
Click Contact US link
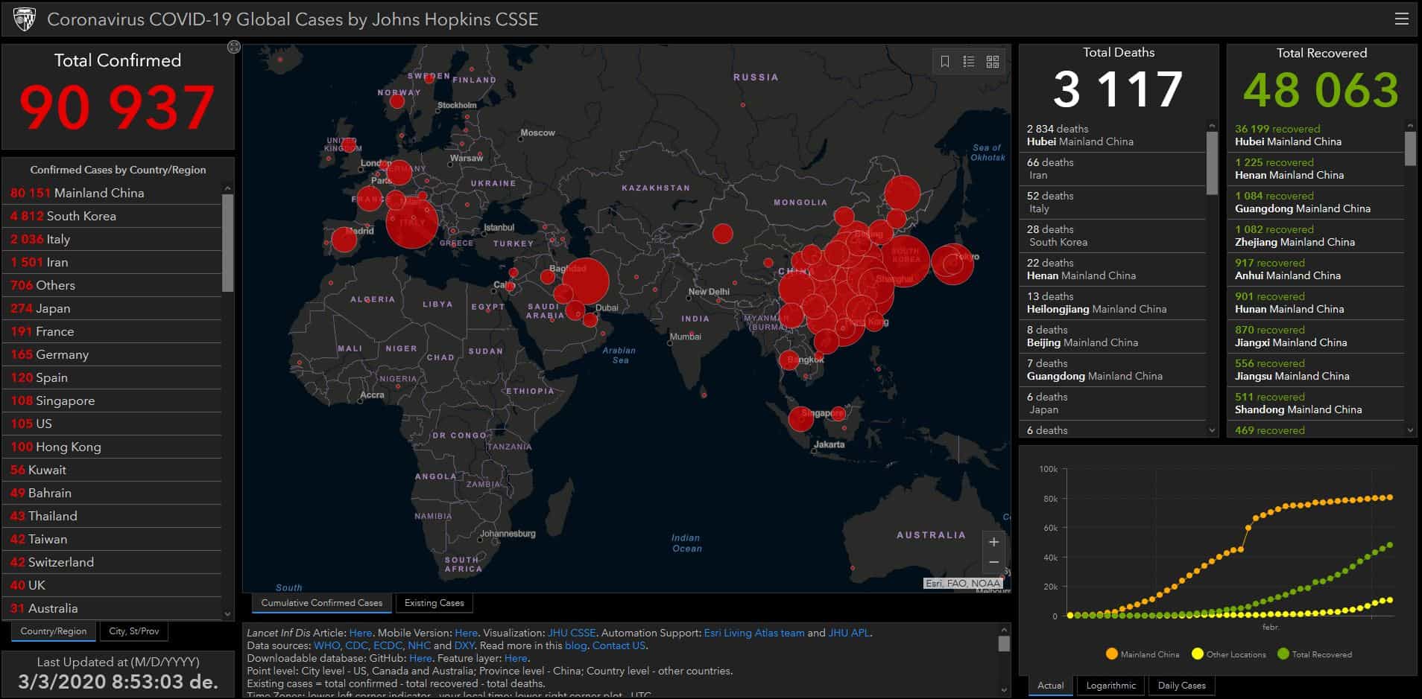(619, 645)
